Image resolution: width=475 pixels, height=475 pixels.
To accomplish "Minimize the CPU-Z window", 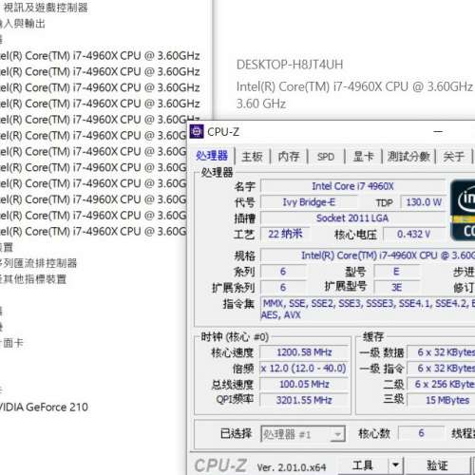I will tap(438, 131).
